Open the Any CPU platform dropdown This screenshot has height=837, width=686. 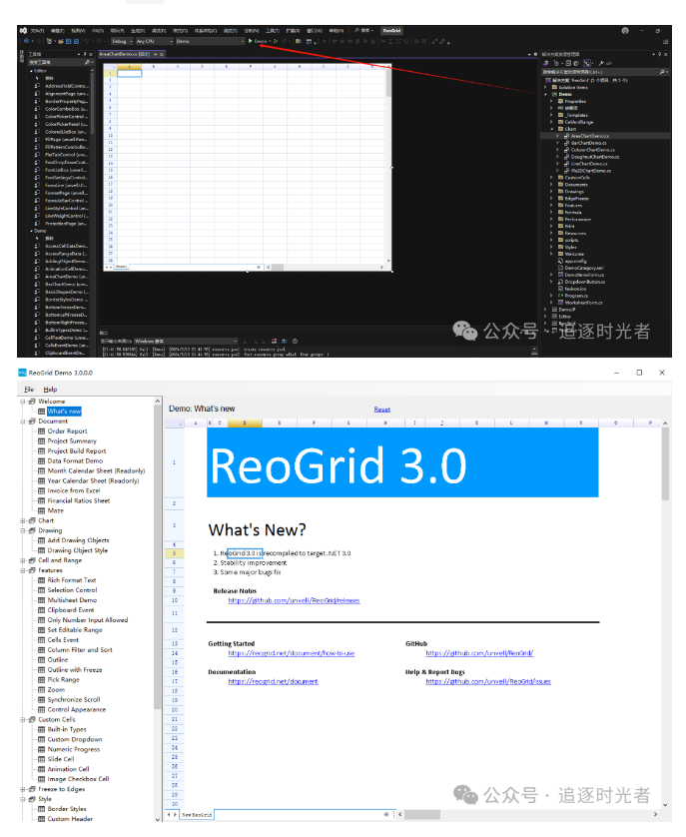click(155, 41)
